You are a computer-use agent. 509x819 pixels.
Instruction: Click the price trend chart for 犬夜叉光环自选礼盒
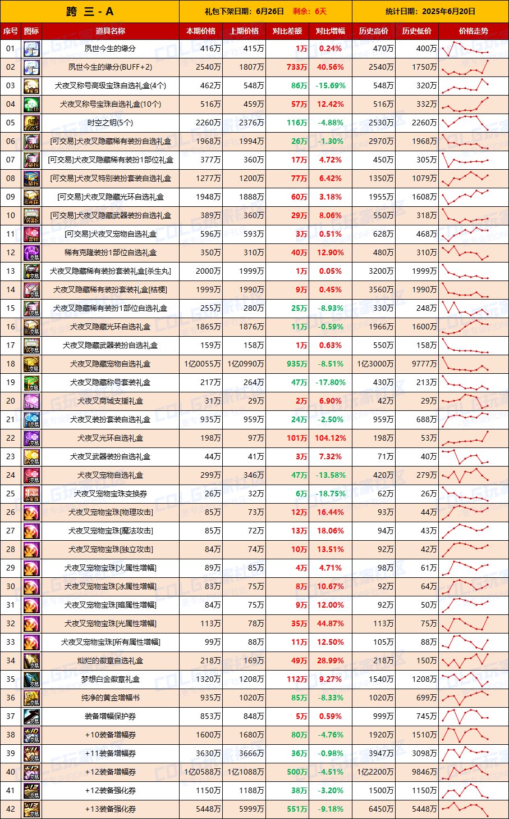pos(466,438)
